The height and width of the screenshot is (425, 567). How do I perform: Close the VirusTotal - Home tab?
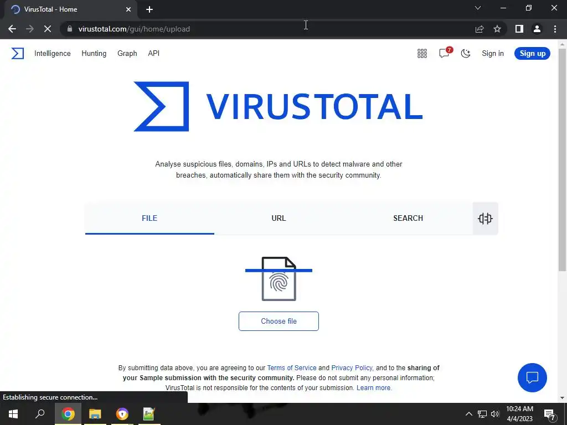[128, 9]
